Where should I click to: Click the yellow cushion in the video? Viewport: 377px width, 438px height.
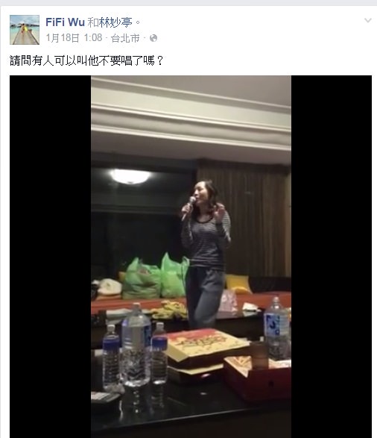click(x=238, y=284)
